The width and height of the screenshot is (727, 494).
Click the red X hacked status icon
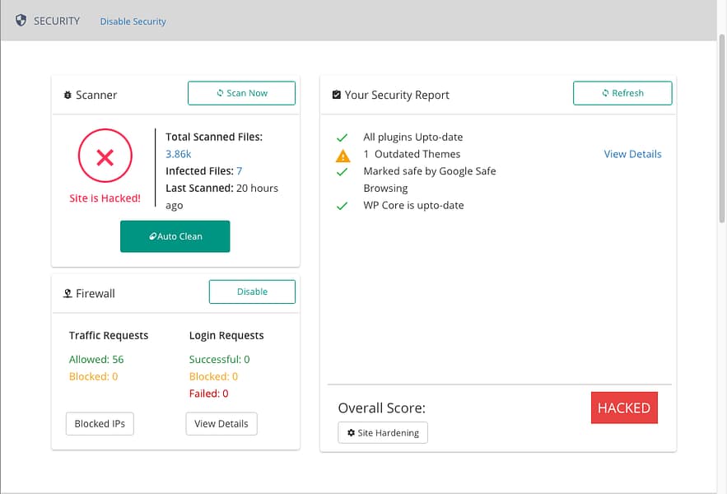[x=105, y=156]
